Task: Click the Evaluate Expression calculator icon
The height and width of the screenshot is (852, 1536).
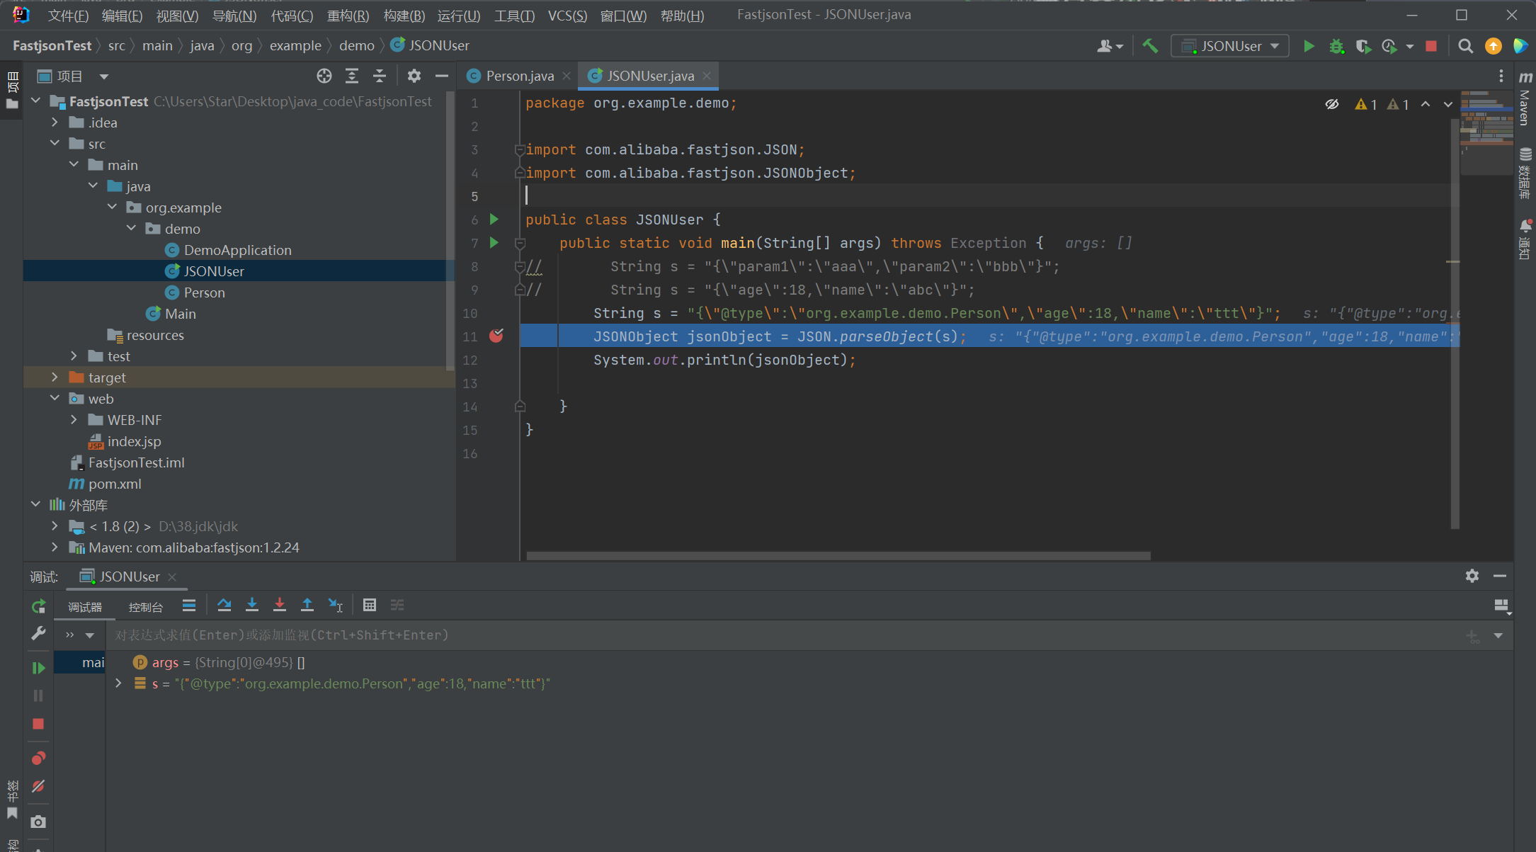Action: click(369, 605)
